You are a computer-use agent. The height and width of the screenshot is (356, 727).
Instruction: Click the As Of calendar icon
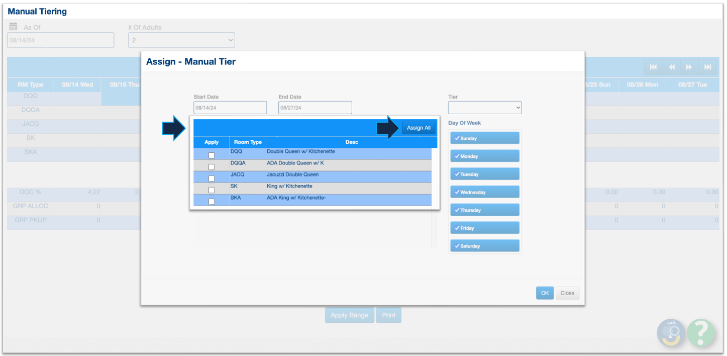coord(14,27)
